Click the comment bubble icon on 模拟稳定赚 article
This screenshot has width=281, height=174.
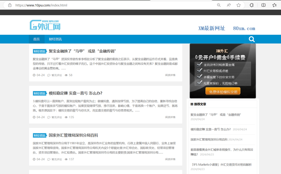49,117
